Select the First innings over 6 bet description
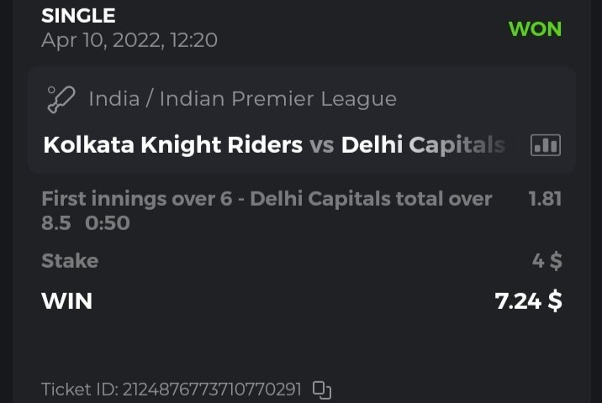602x403 pixels. 266,199
